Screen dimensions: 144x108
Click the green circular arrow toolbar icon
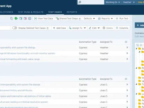[x=16, y=18]
